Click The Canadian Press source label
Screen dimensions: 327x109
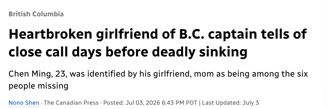click(71, 103)
